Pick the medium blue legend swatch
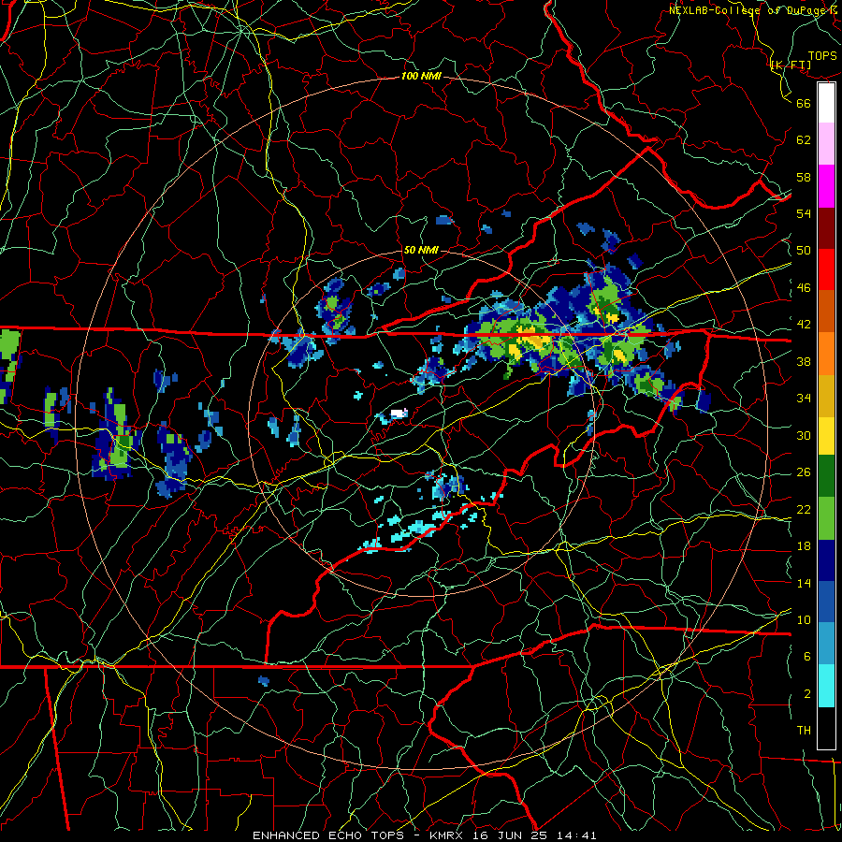This screenshot has height=842, width=842. [826, 602]
